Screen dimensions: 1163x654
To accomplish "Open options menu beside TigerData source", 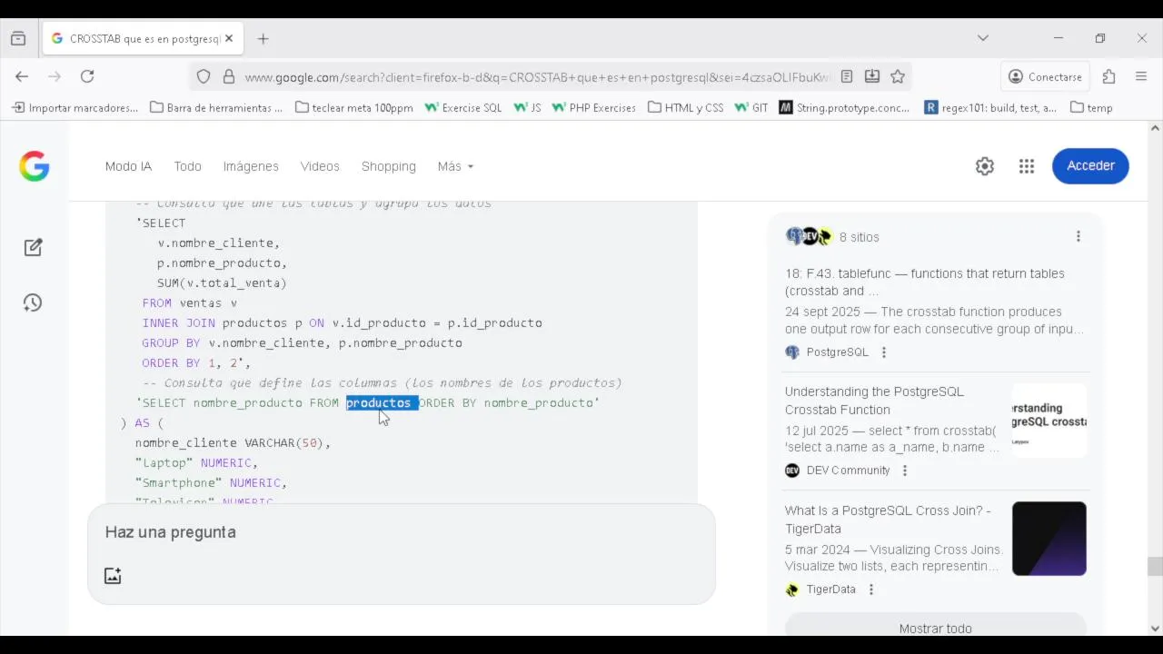I will pos(871,590).
